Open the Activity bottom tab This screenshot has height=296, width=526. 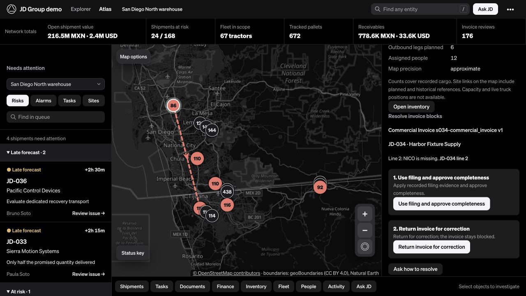pyautogui.click(x=337, y=287)
